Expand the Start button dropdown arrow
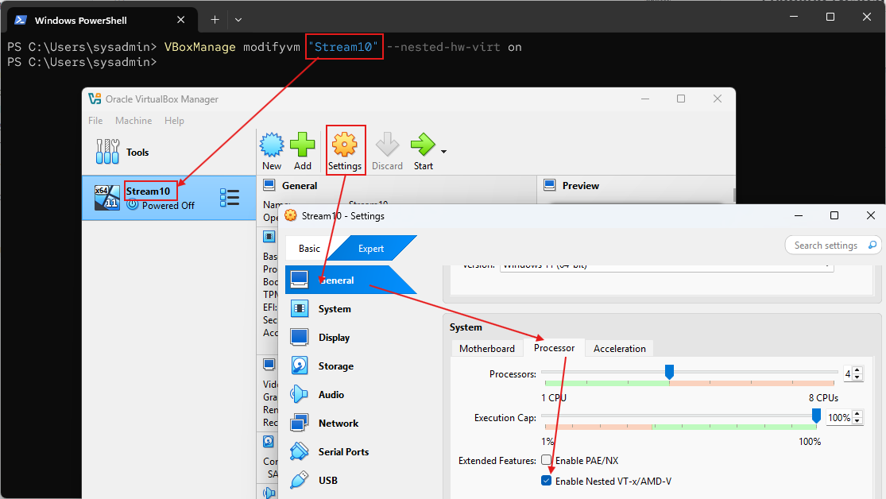The height and width of the screenshot is (499, 886). click(x=443, y=152)
